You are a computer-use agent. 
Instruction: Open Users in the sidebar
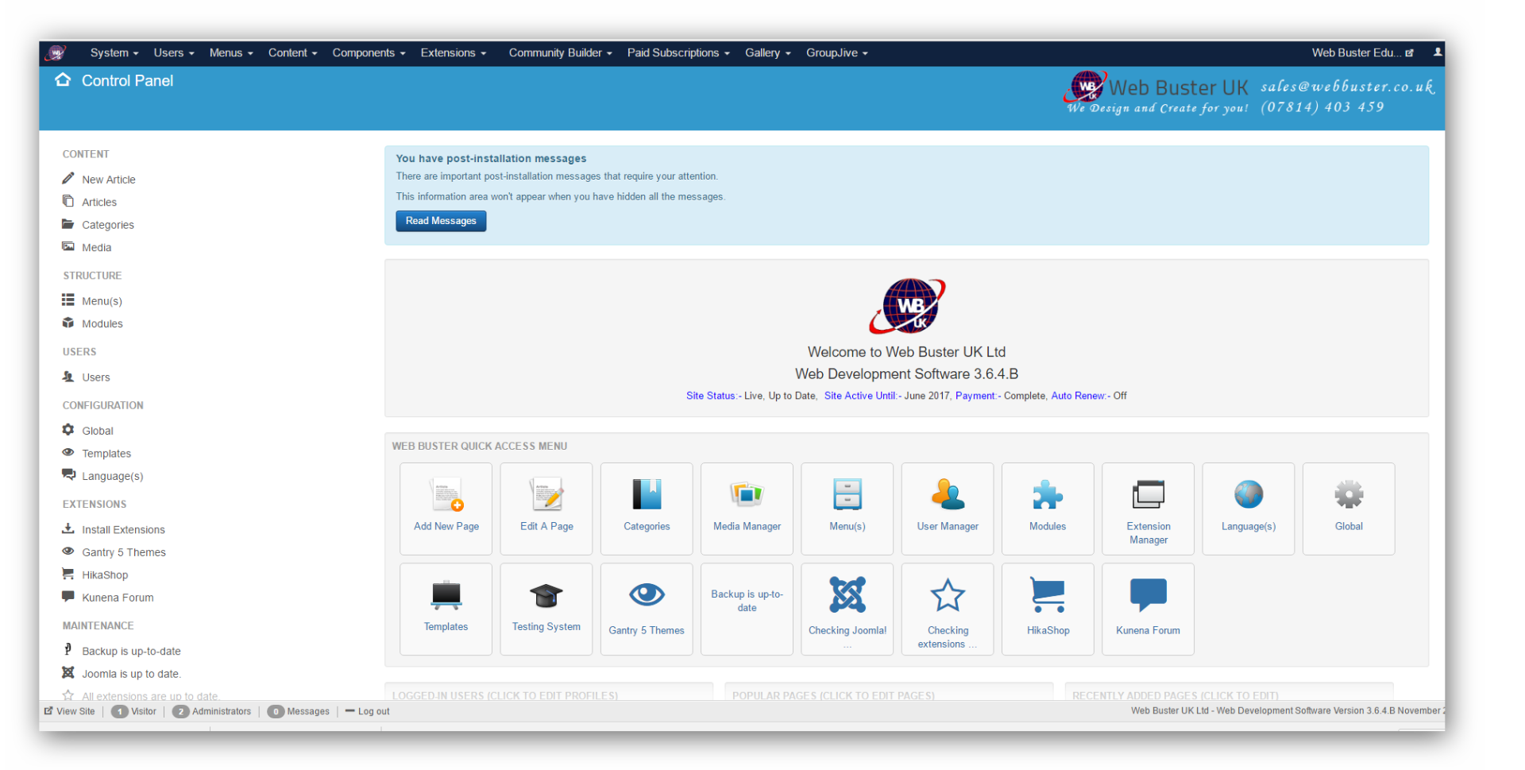[95, 377]
